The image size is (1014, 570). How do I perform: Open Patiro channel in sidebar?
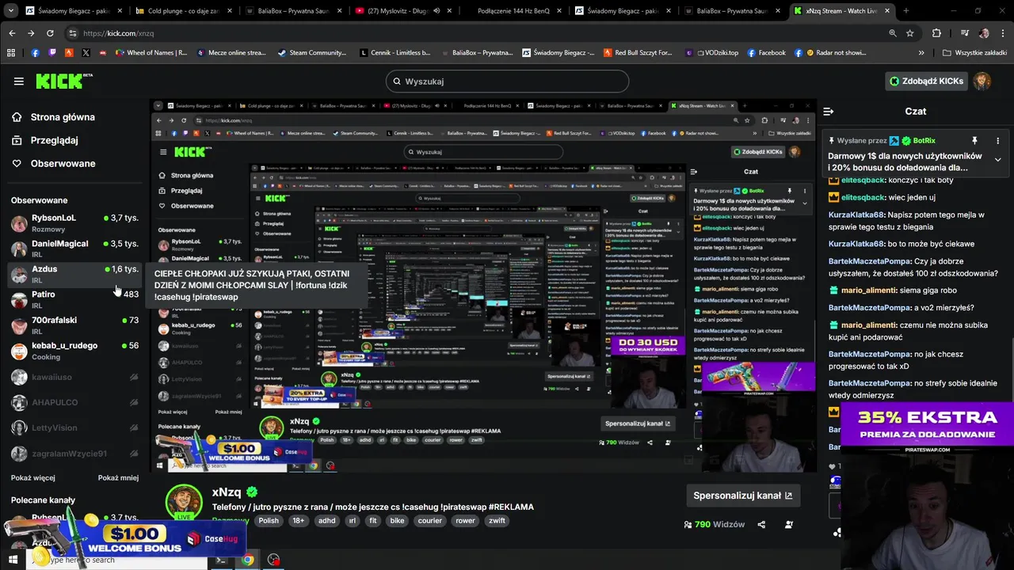[x=75, y=299]
